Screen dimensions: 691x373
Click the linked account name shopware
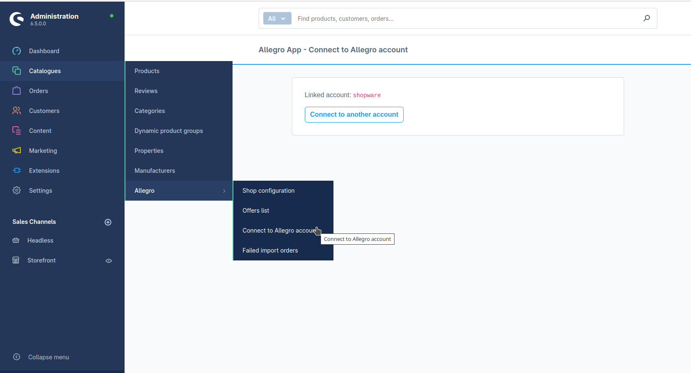click(367, 95)
